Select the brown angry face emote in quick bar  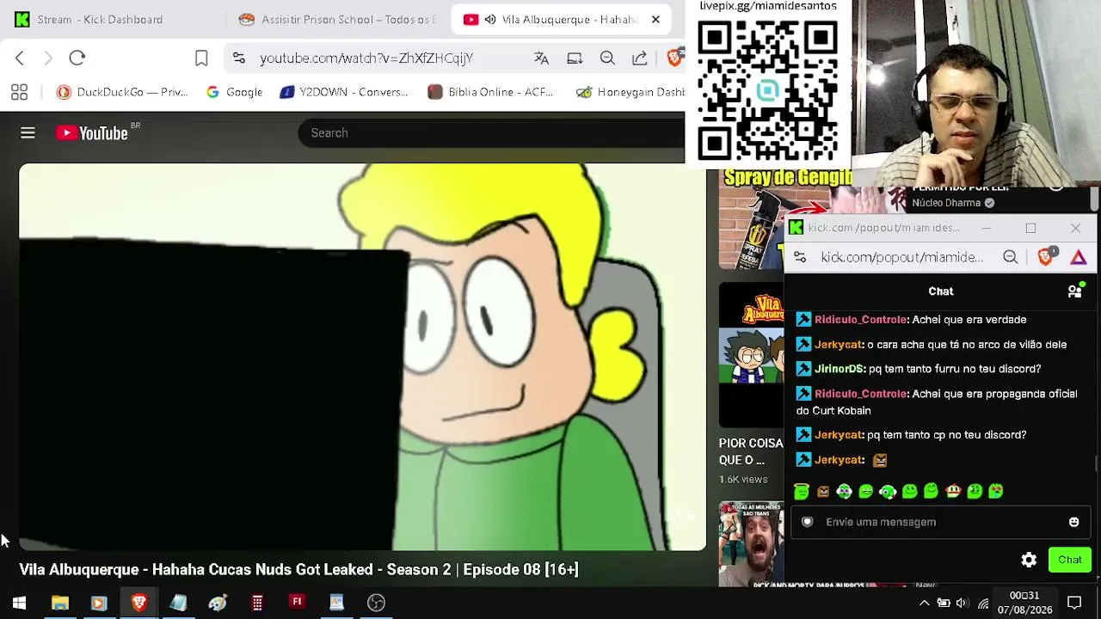(x=823, y=491)
